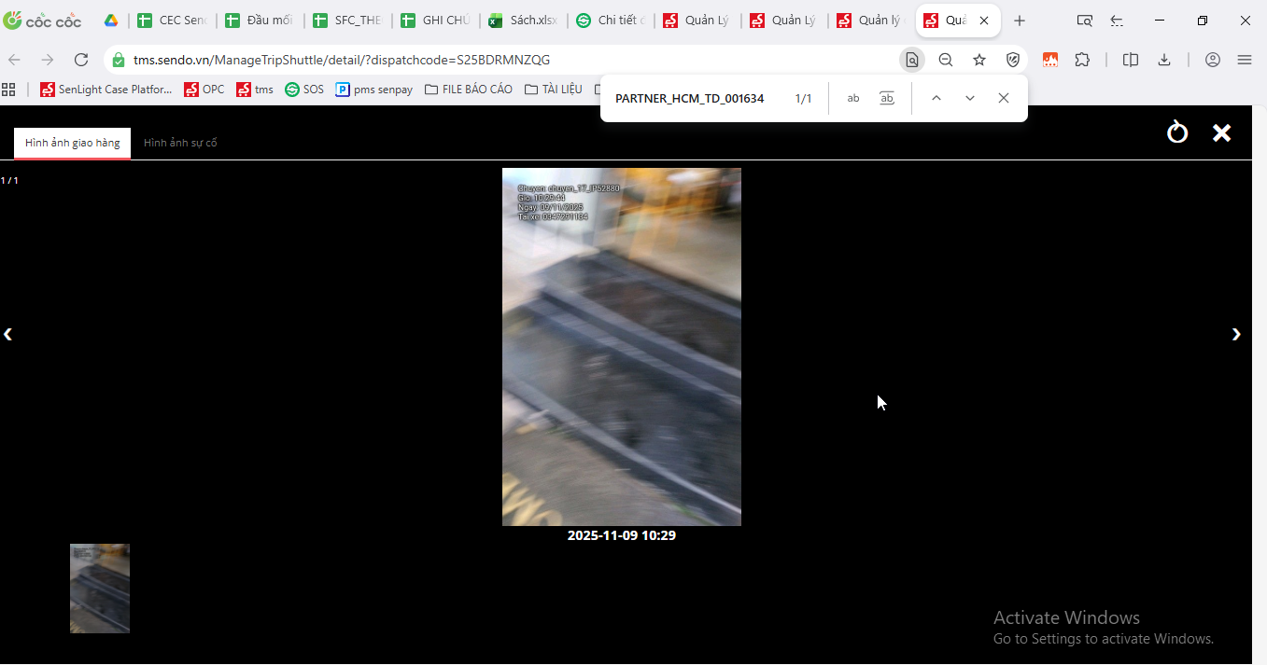
Task: Go to previous find result
Action: point(936,98)
